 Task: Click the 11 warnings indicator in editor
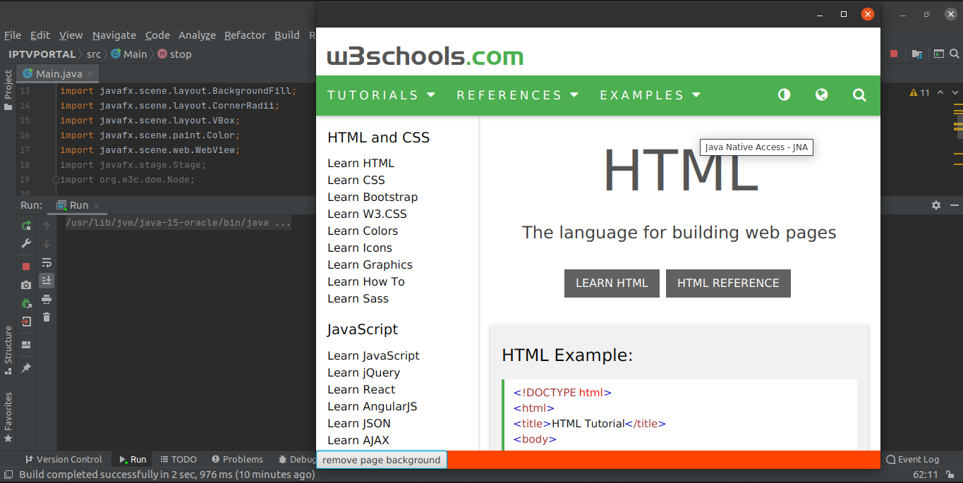[x=920, y=92]
